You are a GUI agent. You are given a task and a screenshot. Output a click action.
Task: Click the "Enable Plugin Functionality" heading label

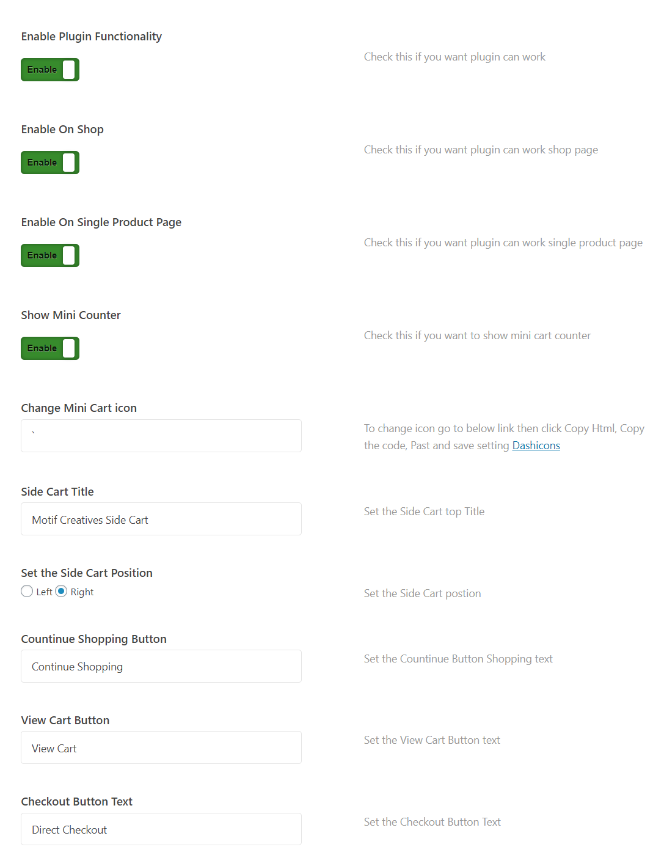[x=92, y=37]
